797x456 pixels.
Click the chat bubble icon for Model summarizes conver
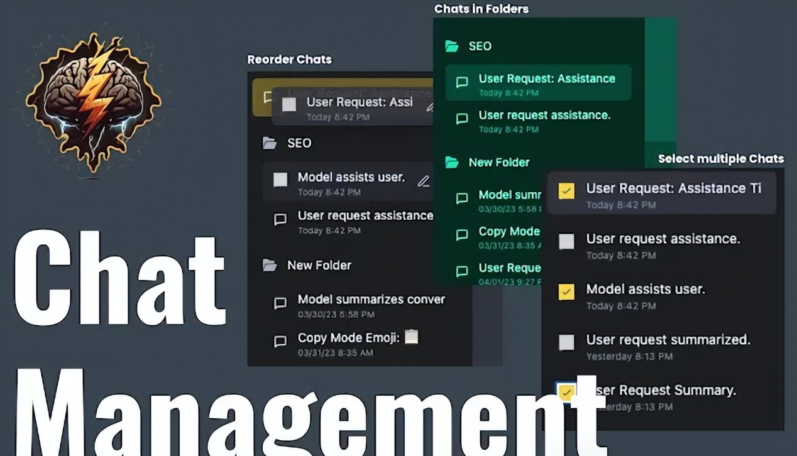[280, 303]
